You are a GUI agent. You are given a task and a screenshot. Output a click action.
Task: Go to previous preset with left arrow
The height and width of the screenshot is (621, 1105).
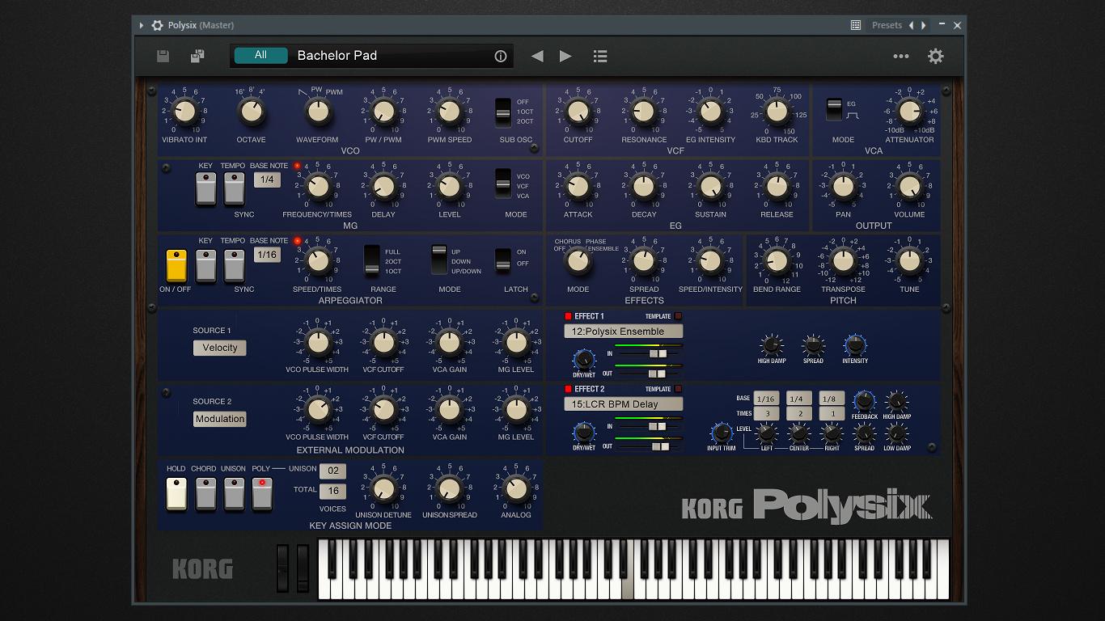tap(536, 56)
